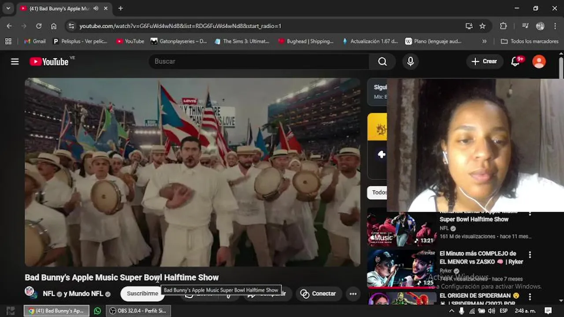Open the NFL channel avatar
The height and width of the screenshot is (317, 564).
pos(30,292)
